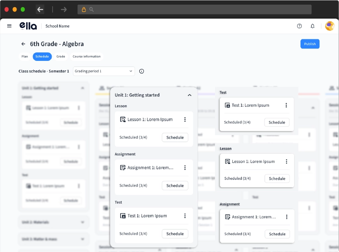Switch to the Grade tab

point(61,57)
